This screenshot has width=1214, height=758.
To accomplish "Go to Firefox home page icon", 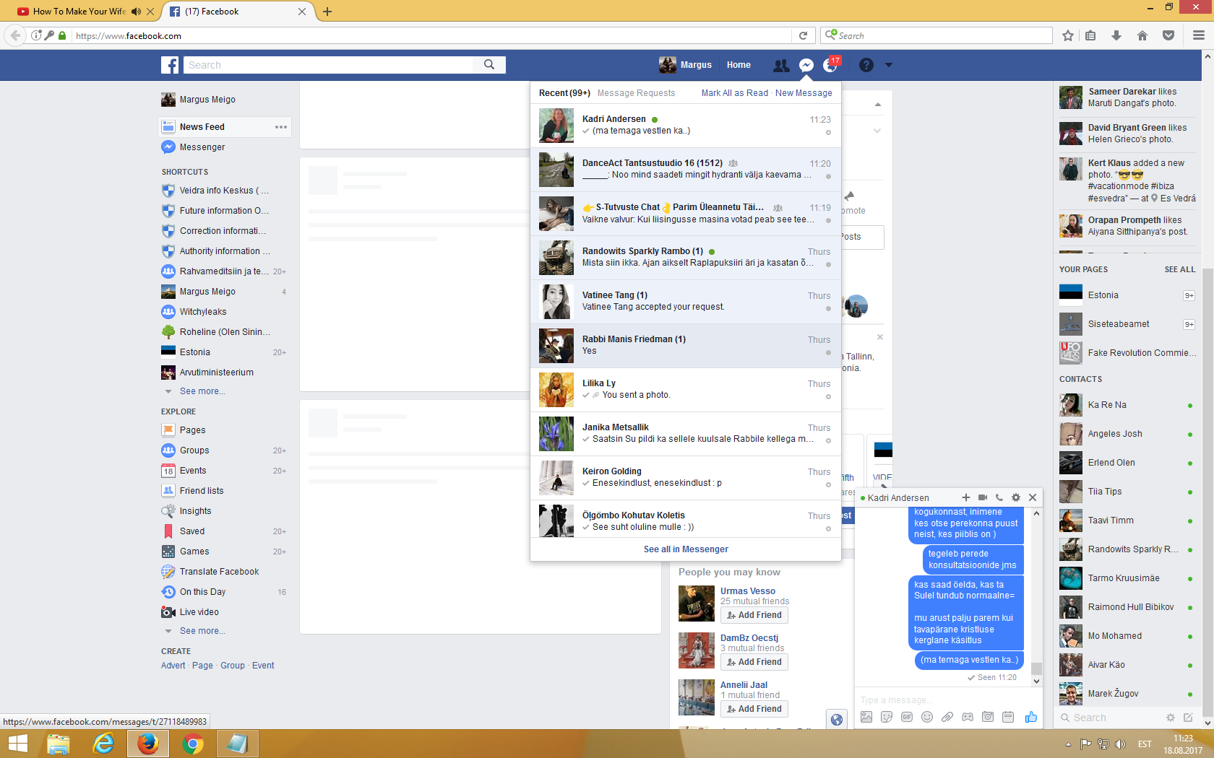I will coord(1142,35).
